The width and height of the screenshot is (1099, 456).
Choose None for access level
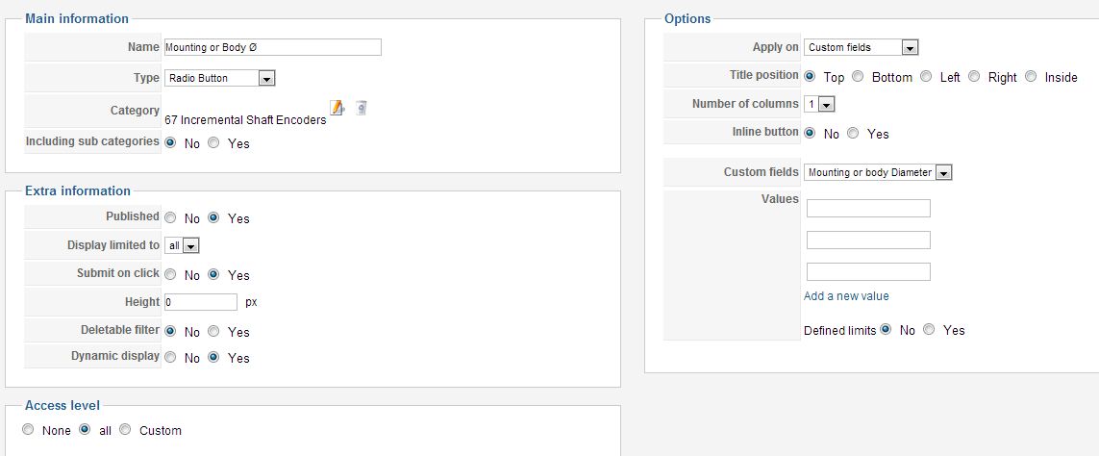pyautogui.click(x=28, y=429)
